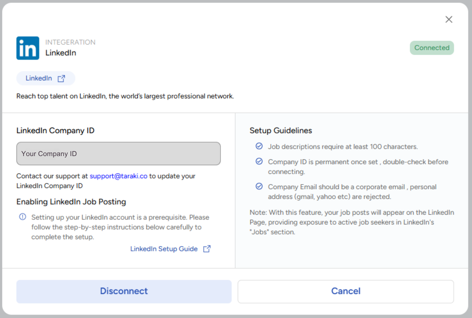Click check icon for job descriptions guideline
Viewport: 472px width, 318px height.
[x=259, y=146]
